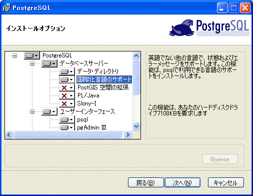Select the PostgreSQL root item in tree
253x196 pixels.
(x=57, y=55)
